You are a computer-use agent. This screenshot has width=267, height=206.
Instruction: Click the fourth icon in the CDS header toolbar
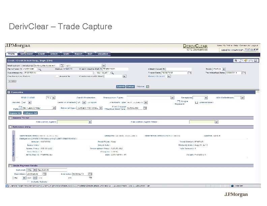(251, 61)
